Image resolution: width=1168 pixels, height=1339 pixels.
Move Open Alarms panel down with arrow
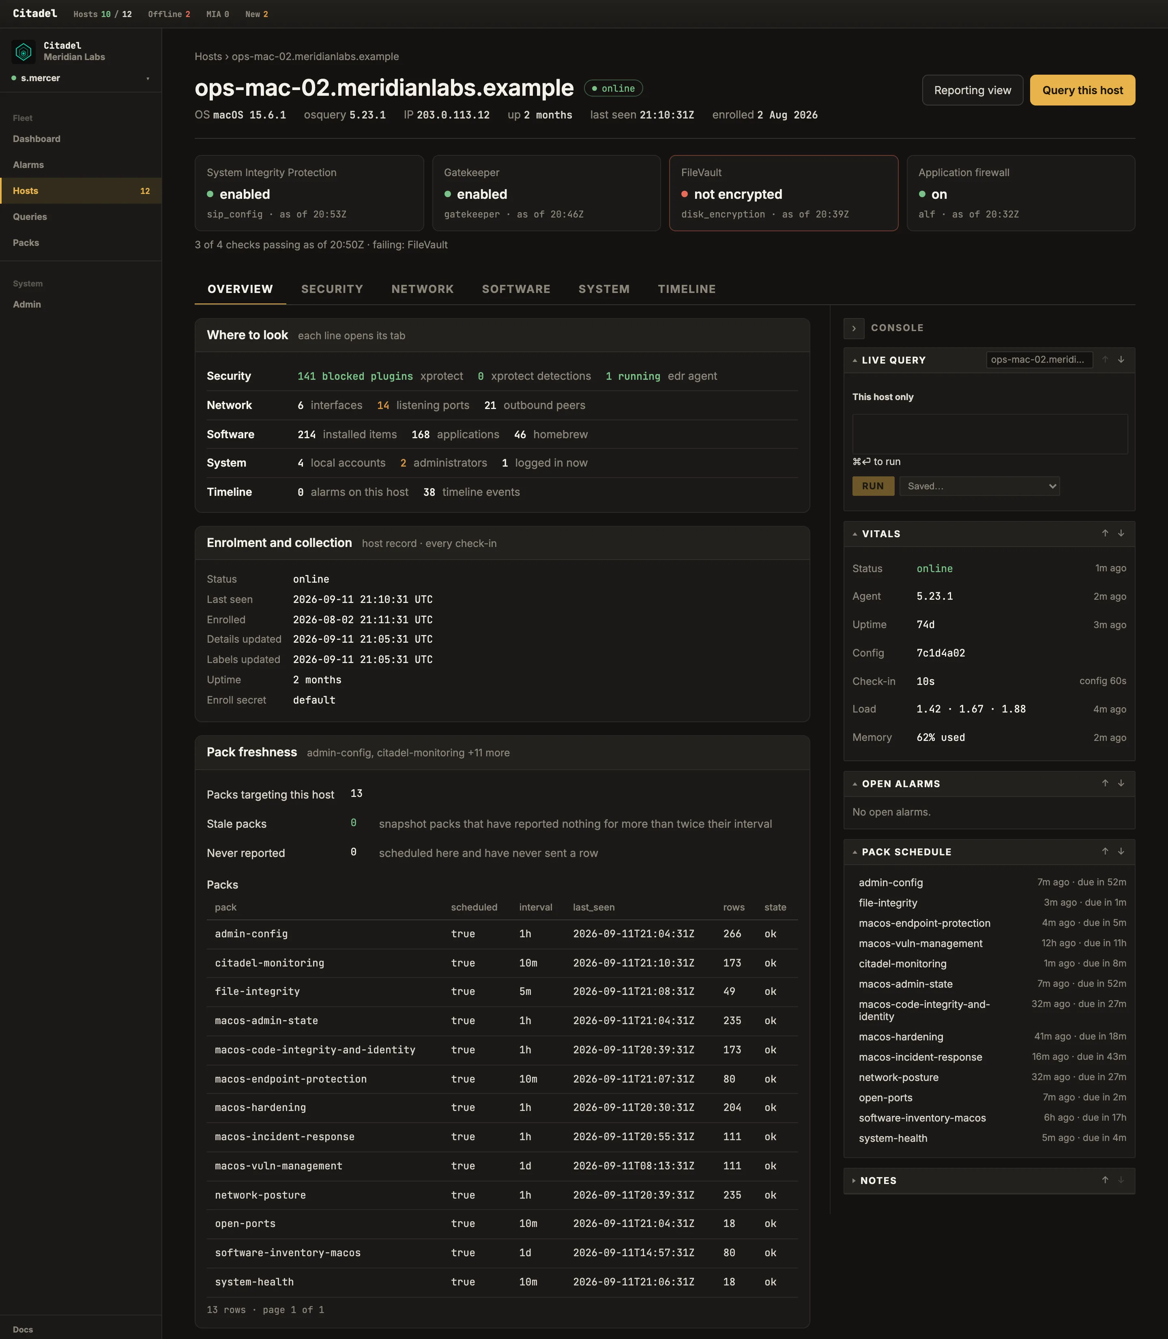pos(1121,783)
